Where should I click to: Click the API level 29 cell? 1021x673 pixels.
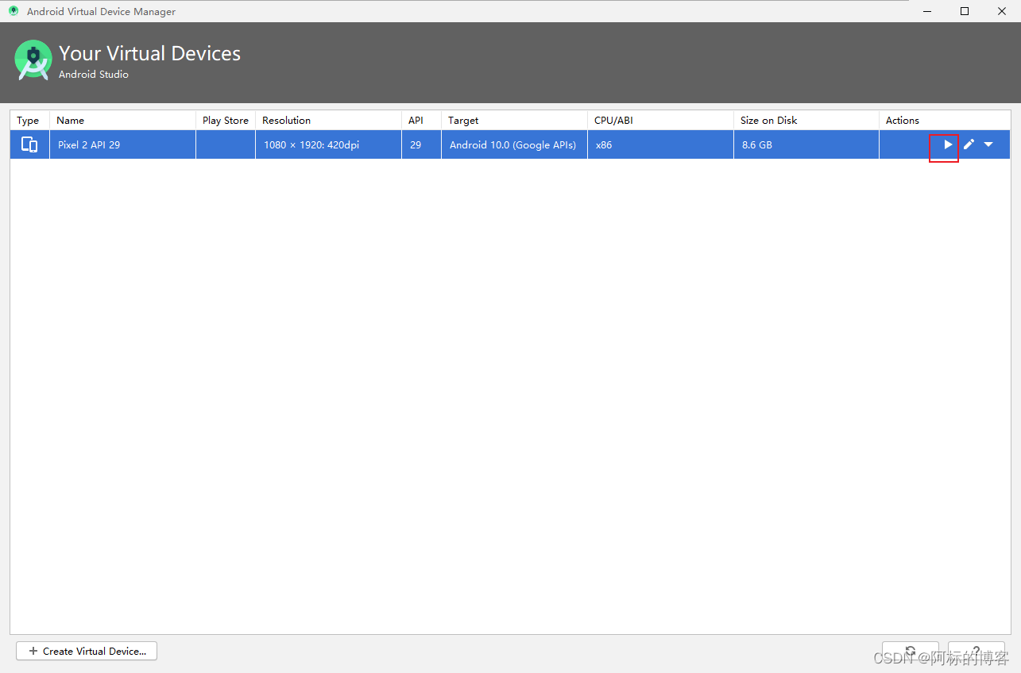[422, 144]
